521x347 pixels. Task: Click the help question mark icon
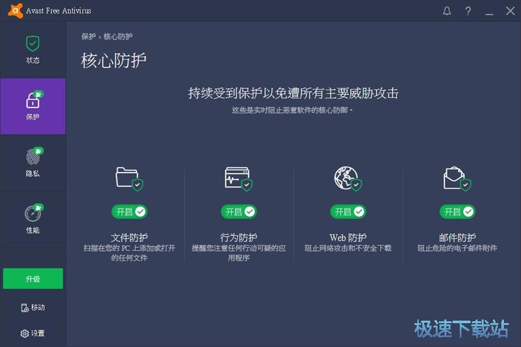click(x=468, y=11)
